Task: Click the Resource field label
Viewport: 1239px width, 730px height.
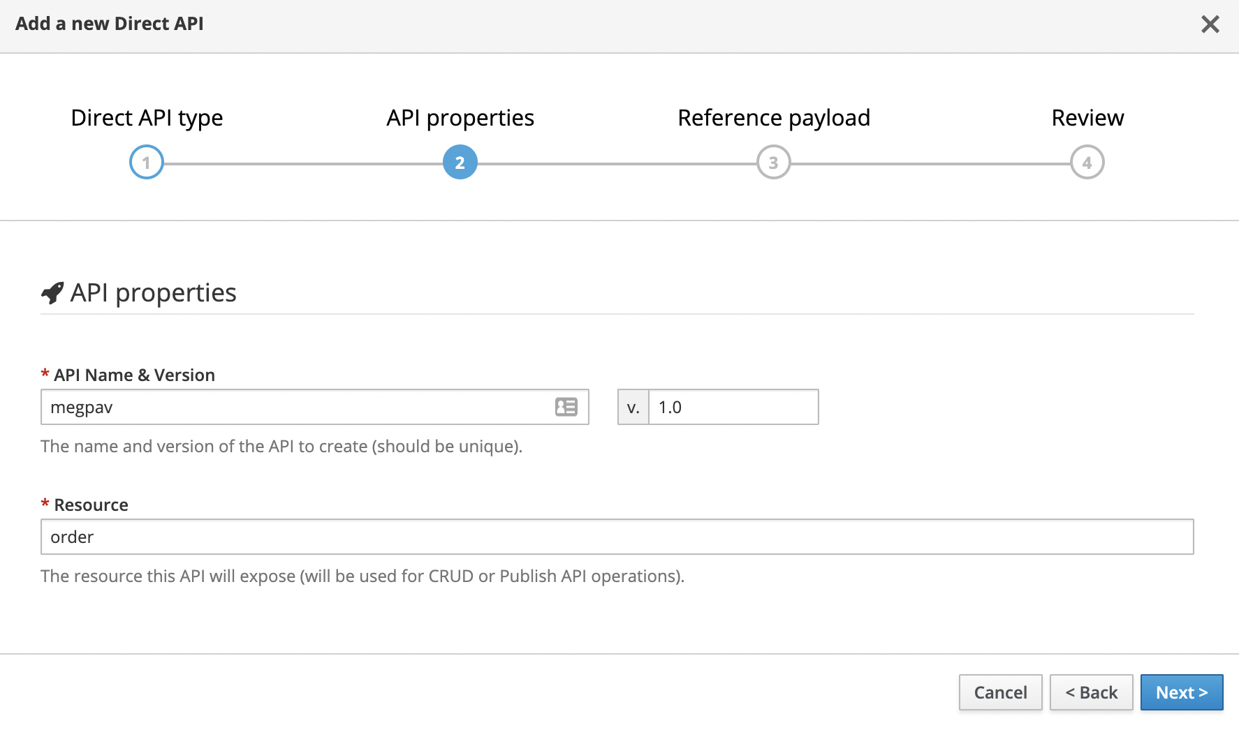Action: click(91, 505)
